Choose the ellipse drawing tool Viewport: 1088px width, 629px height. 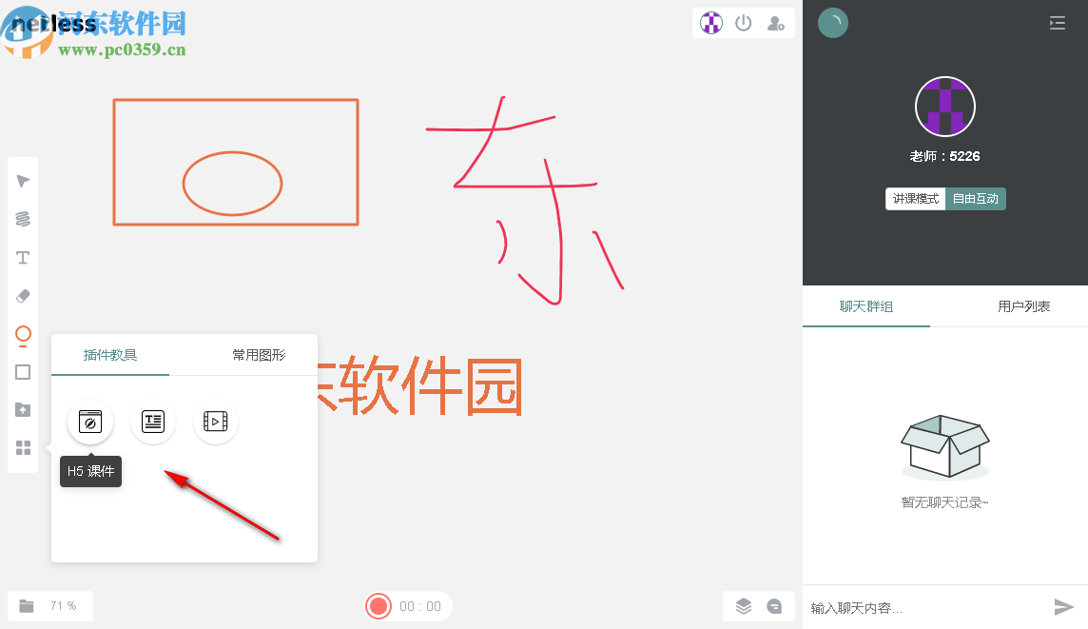tap(23, 335)
